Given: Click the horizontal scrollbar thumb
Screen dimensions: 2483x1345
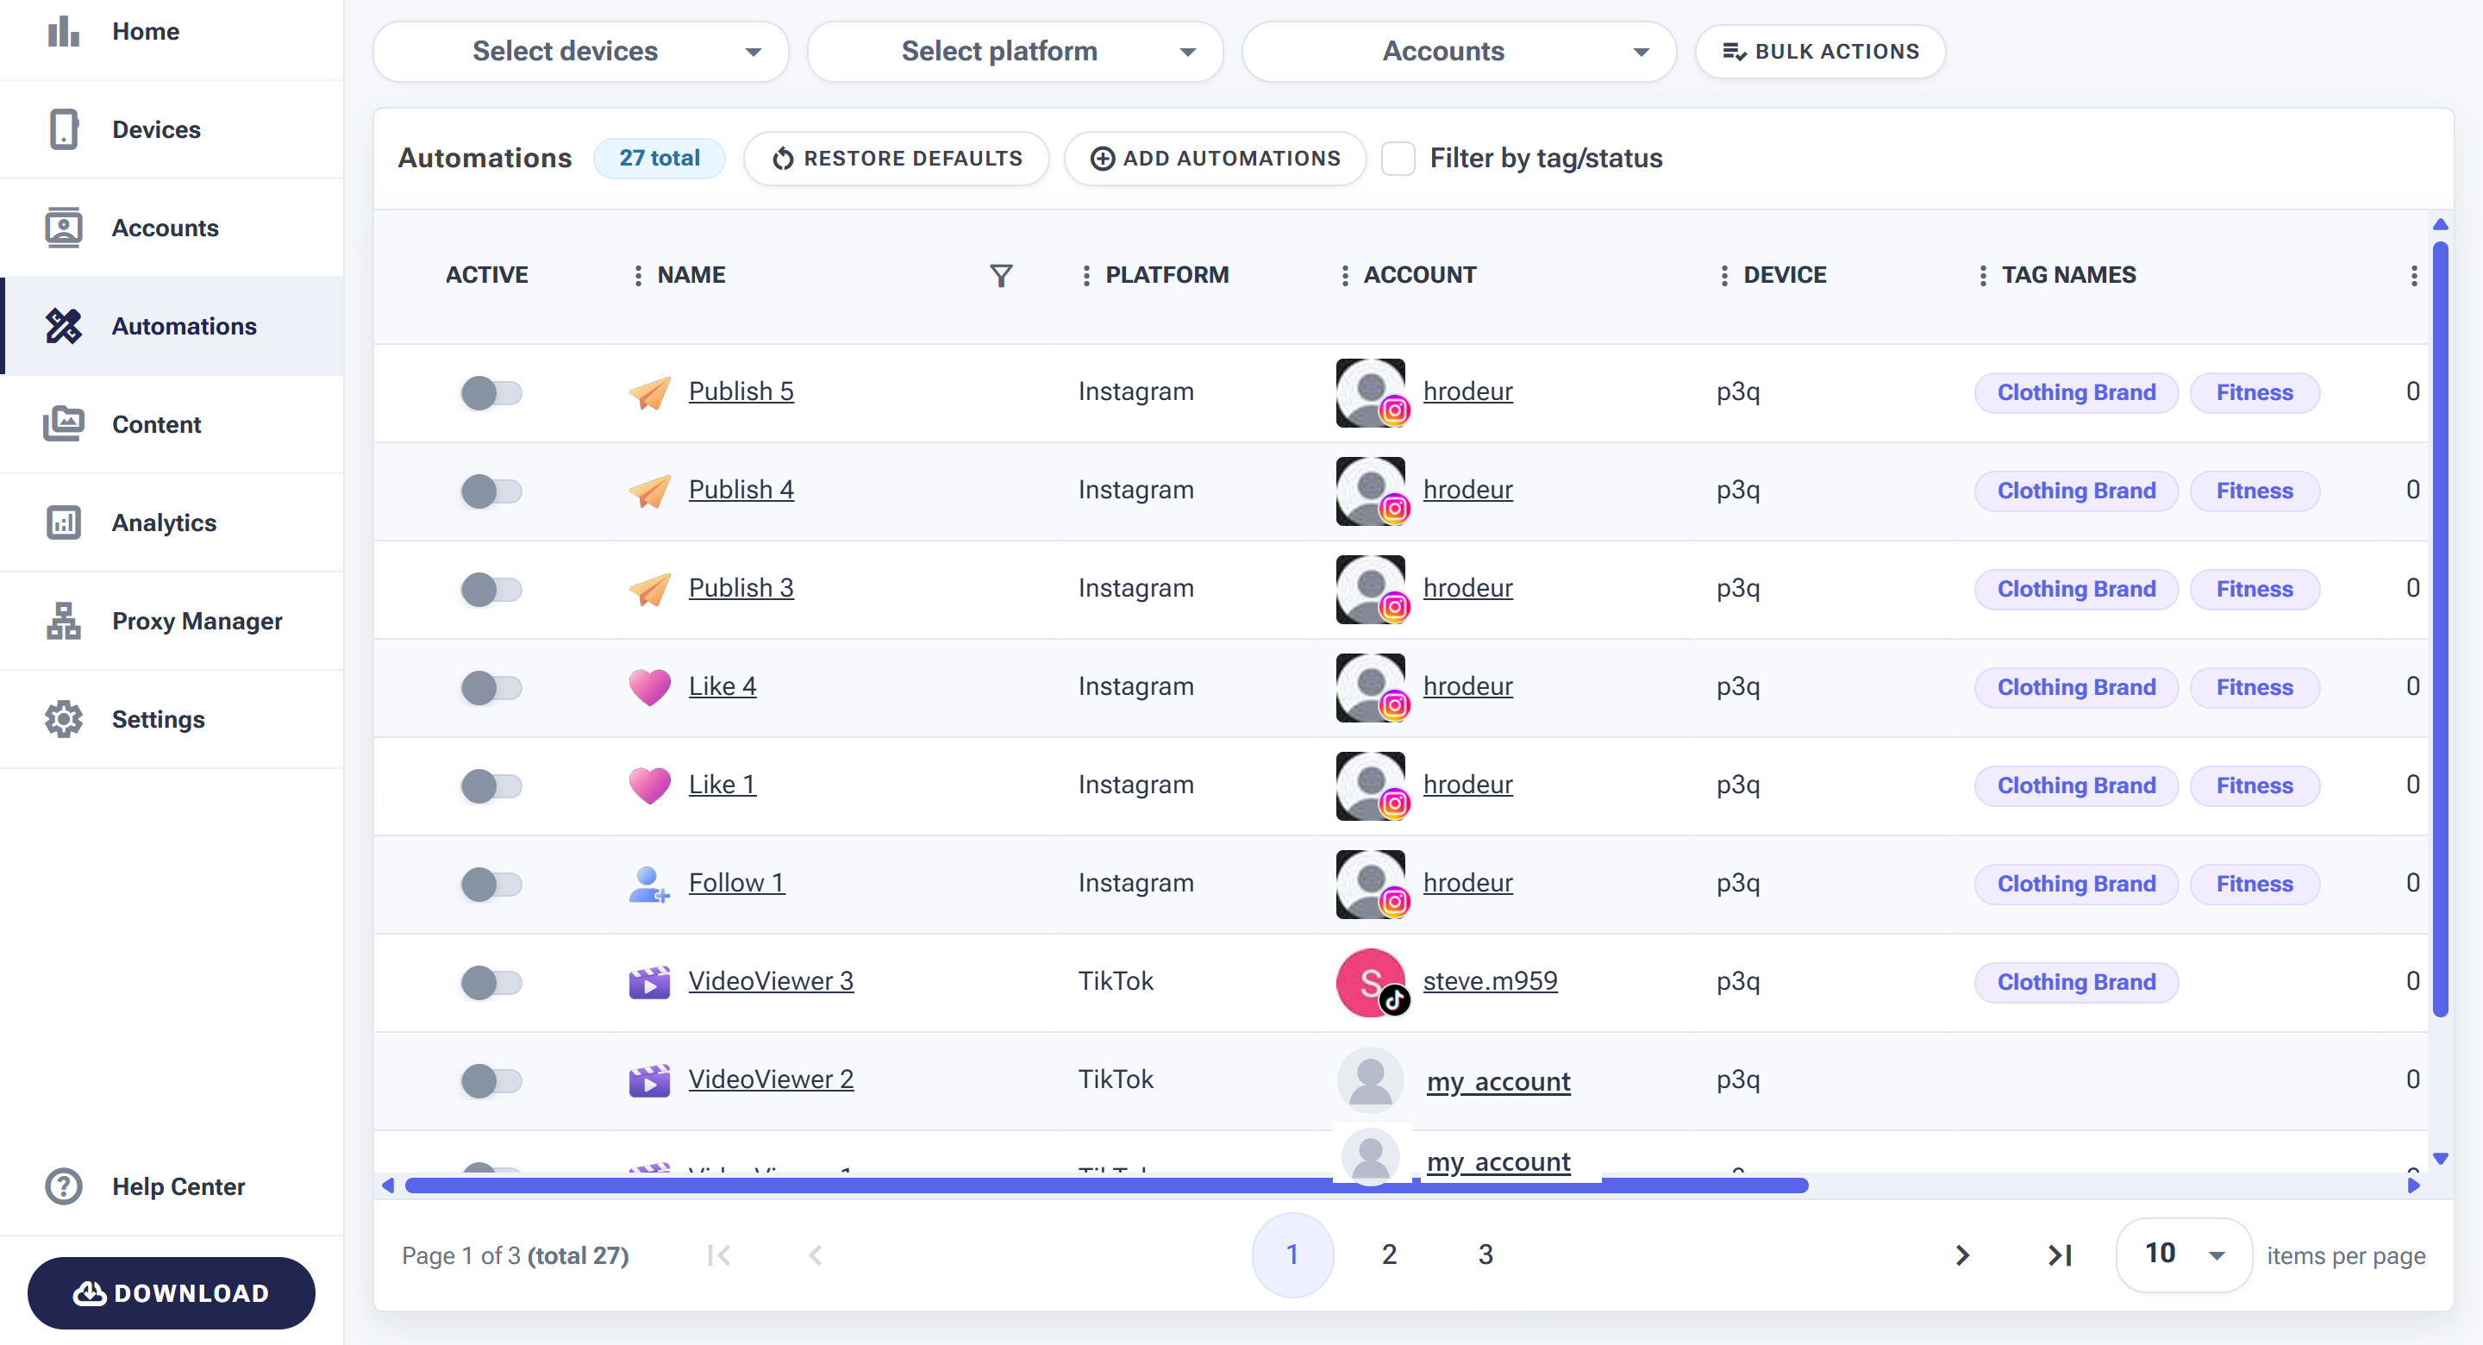Looking at the screenshot, I should [1106, 1185].
